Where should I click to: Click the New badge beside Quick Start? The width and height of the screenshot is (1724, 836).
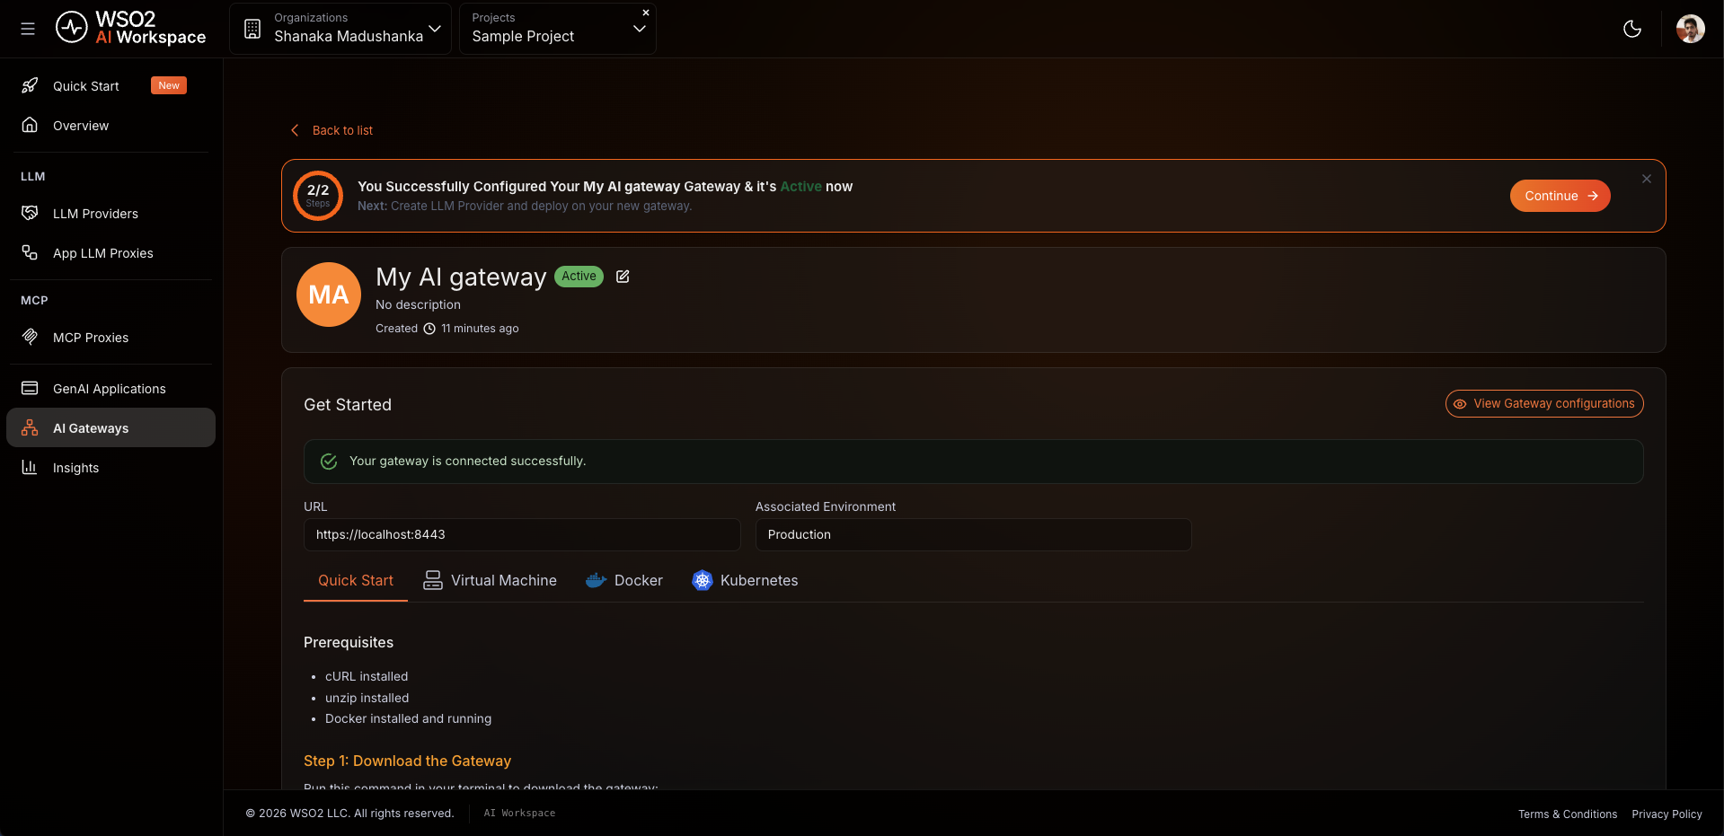[169, 85]
